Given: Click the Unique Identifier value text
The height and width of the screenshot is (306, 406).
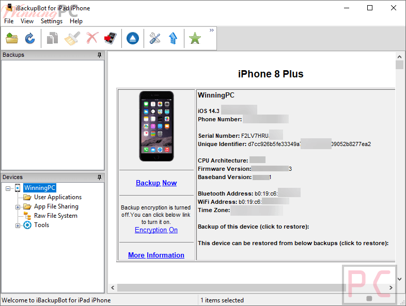Looking at the screenshot, I should point(309,144).
